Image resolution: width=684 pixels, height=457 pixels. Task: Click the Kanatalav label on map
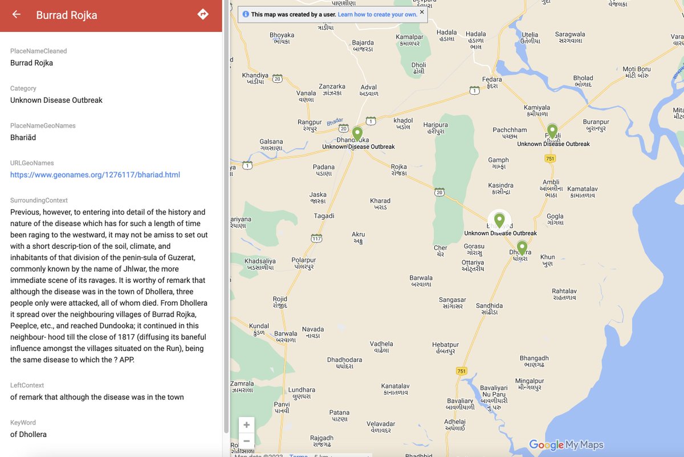pyautogui.click(x=396, y=390)
